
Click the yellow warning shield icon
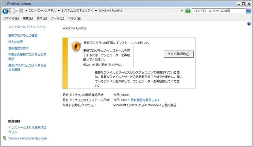coord(76,47)
